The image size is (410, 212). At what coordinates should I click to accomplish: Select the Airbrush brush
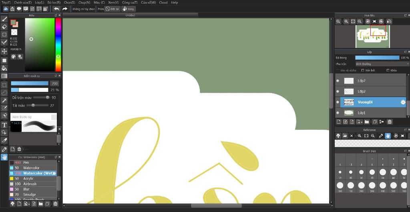pyautogui.click(x=33, y=184)
